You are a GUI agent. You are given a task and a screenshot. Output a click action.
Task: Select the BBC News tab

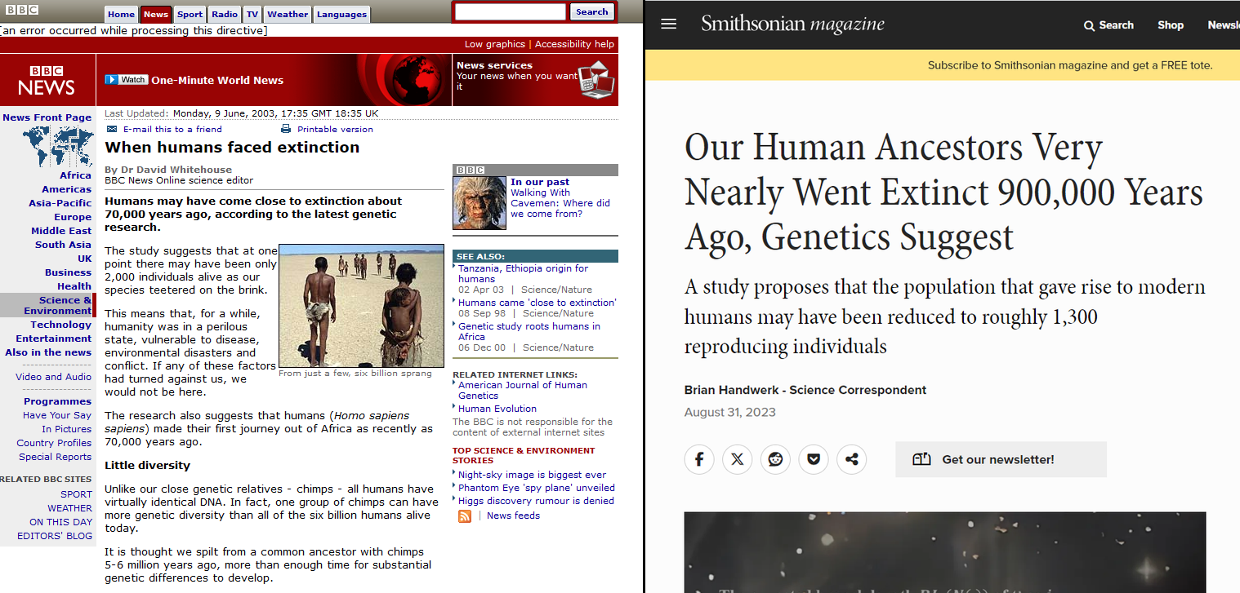pos(155,14)
